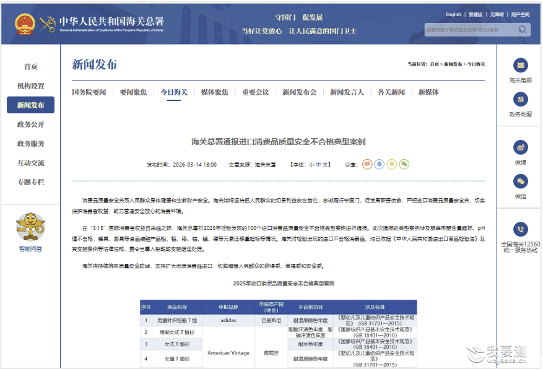Switch to 要闻聚焦 tab

(133, 92)
